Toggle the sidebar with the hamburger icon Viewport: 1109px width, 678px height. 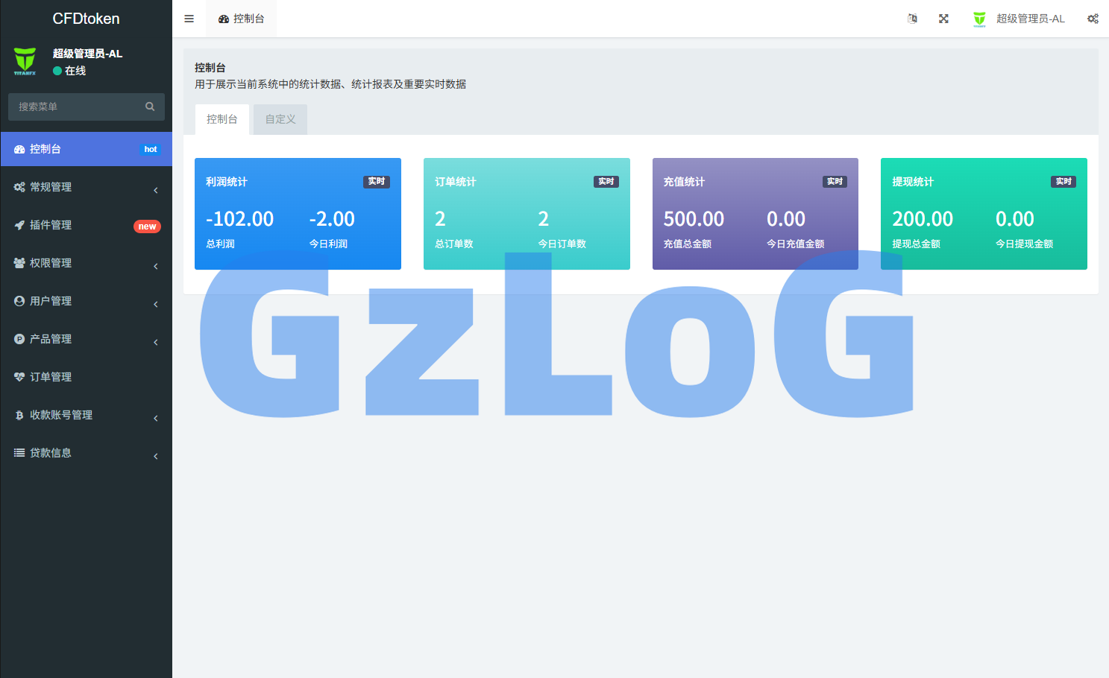pos(189,19)
